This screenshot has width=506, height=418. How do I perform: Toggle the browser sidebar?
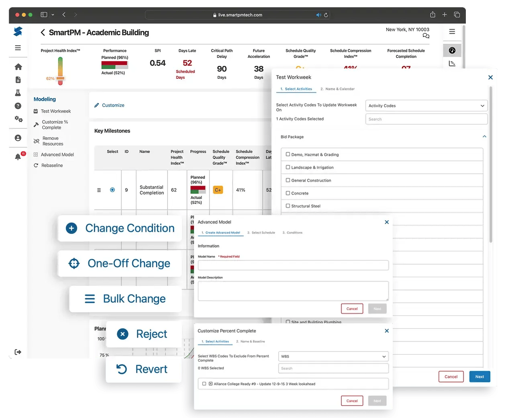click(44, 15)
